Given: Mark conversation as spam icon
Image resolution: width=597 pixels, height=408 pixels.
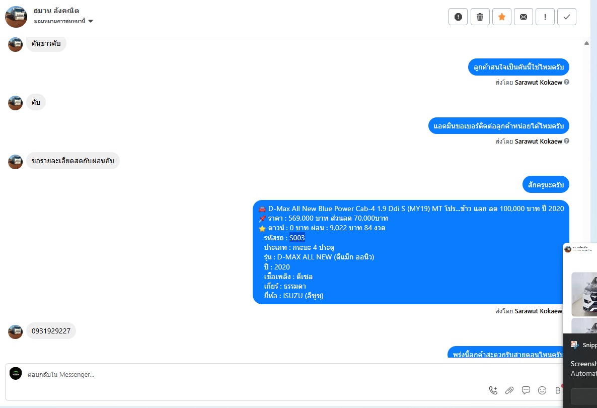Looking at the screenshot, I should (458, 17).
